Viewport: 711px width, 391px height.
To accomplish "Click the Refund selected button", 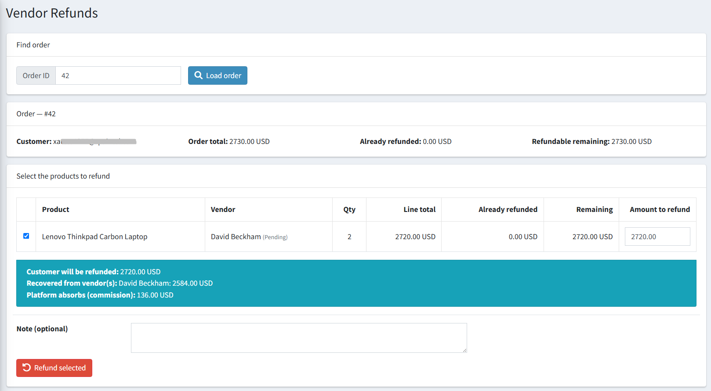I will (x=54, y=368).
